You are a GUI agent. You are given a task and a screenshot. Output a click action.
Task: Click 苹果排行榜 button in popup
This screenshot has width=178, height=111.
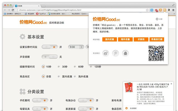tap(157, 39)
